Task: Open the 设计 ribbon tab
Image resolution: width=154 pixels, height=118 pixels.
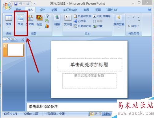Action: point(42,10)
